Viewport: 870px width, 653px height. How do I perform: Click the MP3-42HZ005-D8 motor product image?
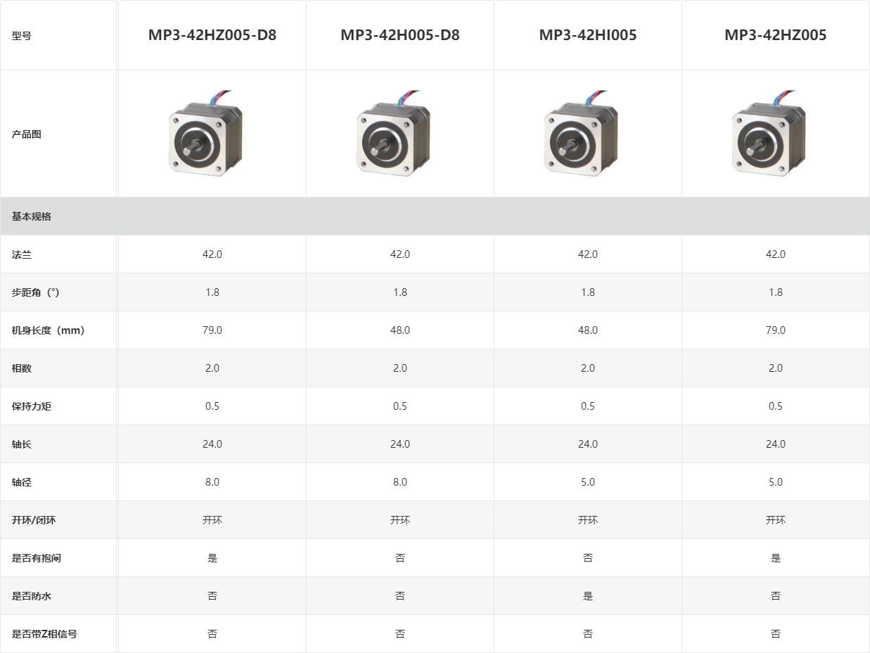pyautogui.click(x=205, y=132)
